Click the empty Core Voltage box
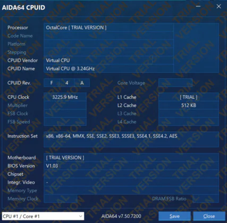Image resolution: width=227 pixels, height=223 pixels. (175, 83)
